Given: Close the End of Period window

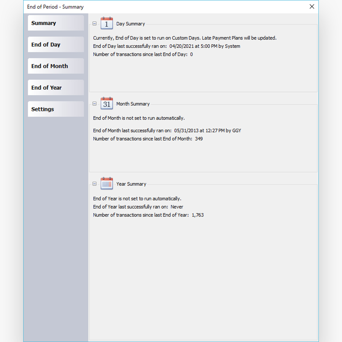Looking at the screenshot, I should 312,6.
